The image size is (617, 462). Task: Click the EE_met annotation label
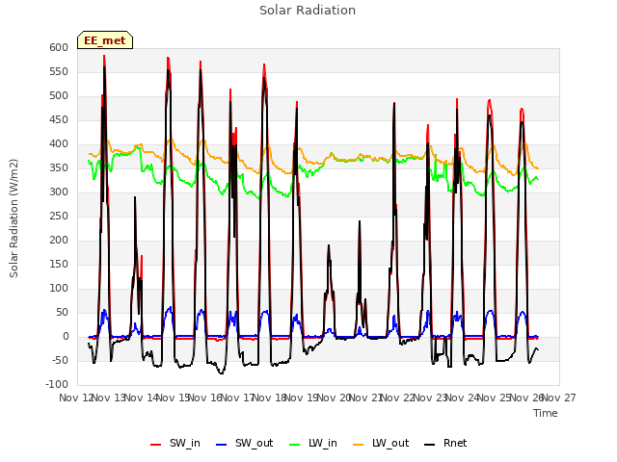(x=105, y=40)
